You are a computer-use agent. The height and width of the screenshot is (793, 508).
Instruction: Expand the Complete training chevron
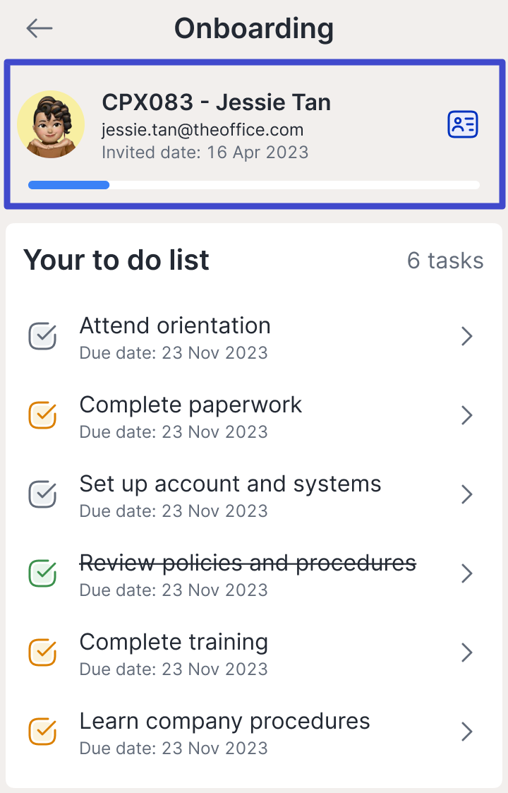(x=466, y=652)
